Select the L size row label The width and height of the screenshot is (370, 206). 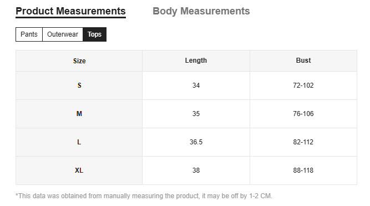pos(79,142)
